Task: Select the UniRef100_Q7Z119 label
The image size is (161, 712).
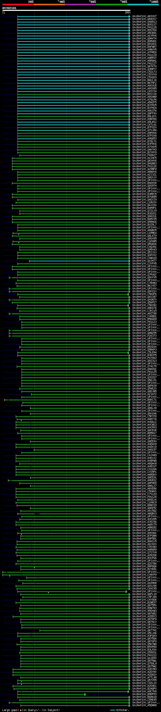Action: click(x=144, y=211)
